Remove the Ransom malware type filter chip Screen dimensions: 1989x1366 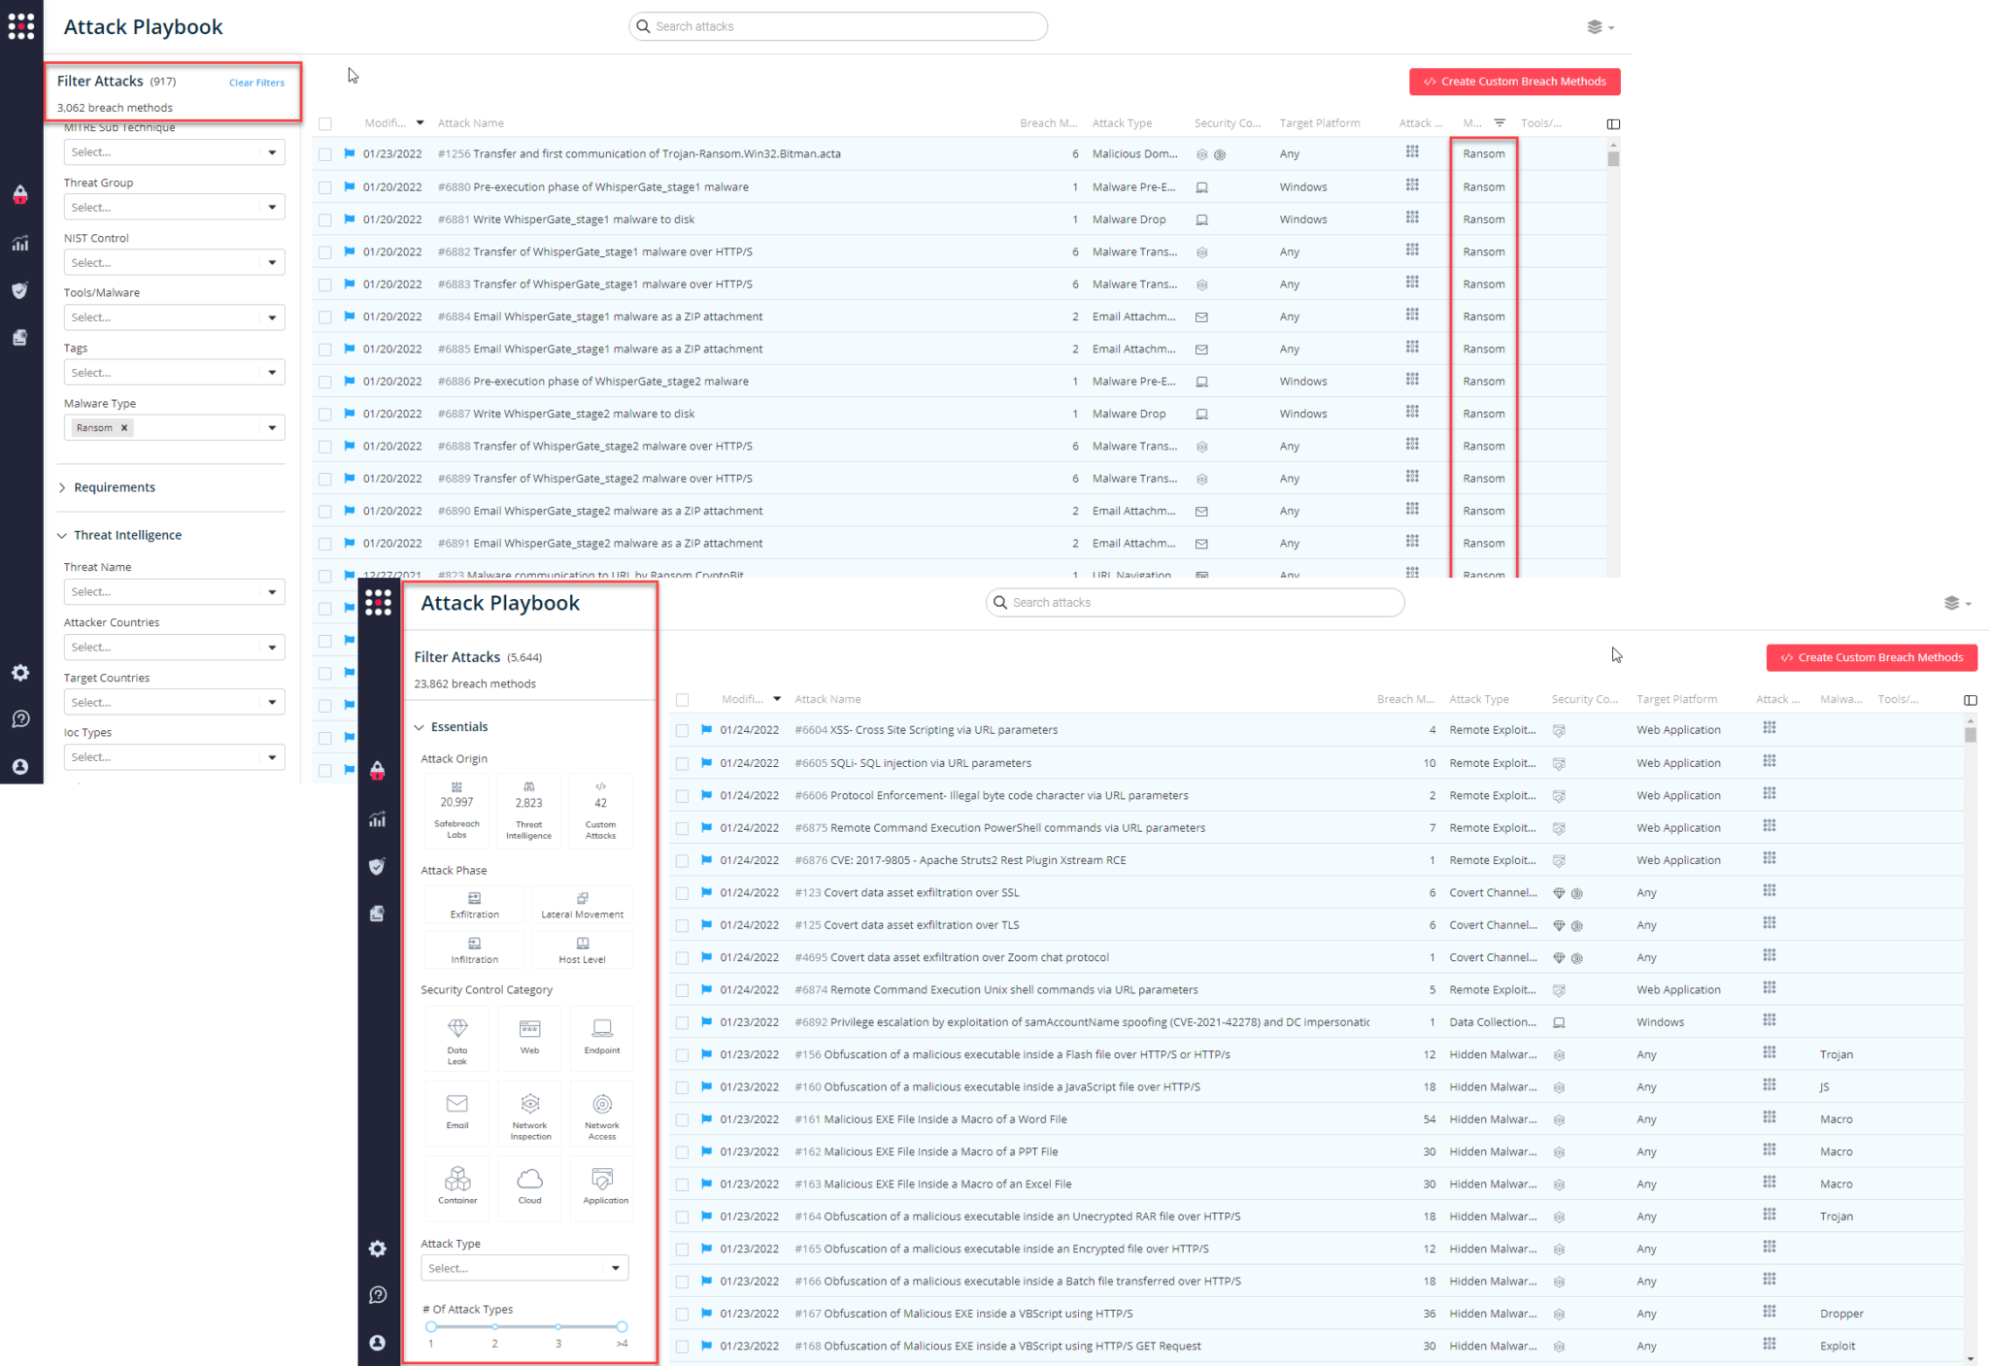click(125, 427)
